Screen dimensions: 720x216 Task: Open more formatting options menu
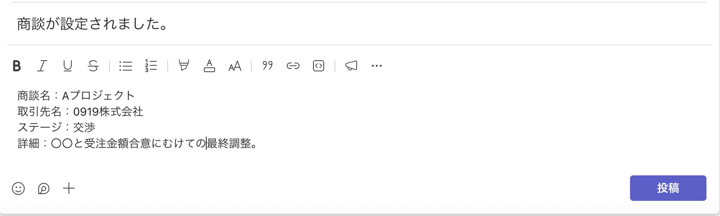click(376, 66)
